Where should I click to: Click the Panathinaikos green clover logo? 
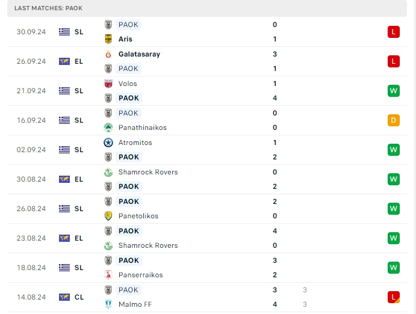108,128
